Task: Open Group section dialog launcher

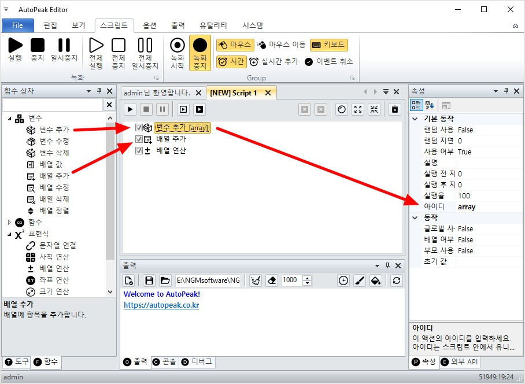Action: pyautogui.click(x=352, y=77)
